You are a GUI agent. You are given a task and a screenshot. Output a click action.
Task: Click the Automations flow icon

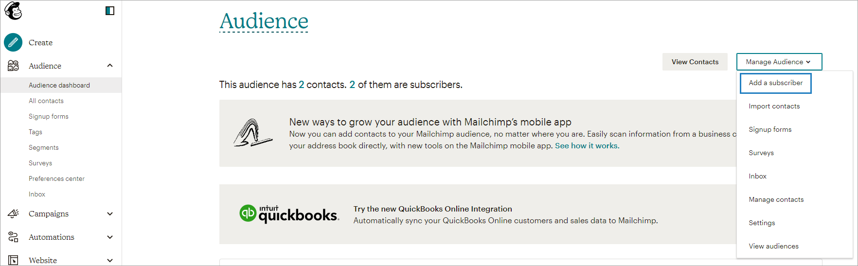13,237
